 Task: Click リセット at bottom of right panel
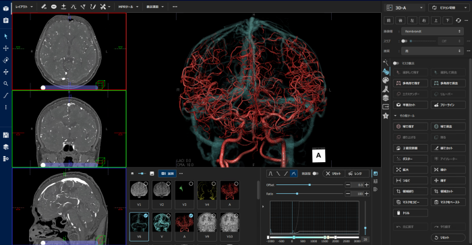(448, 238)
